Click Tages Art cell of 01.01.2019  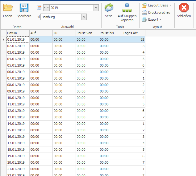[133, 39]
